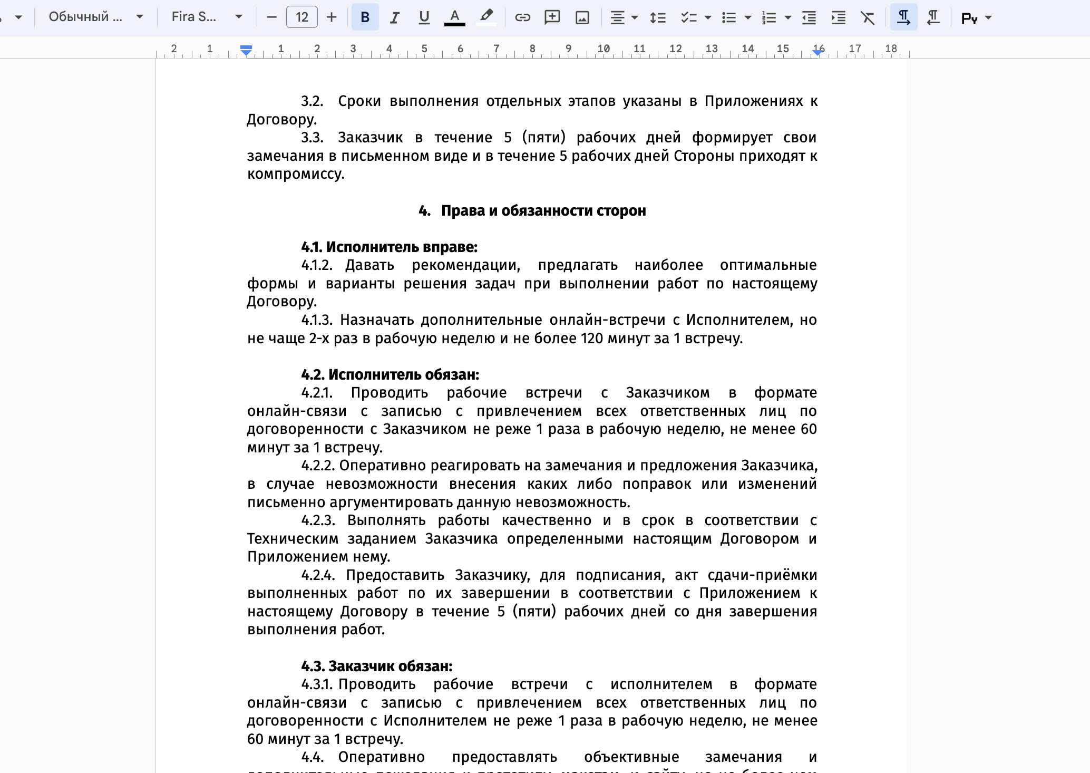The height and width of the screenshot is (773, 1090).
Task: Click the insert image icon
Action: tap(582, 17)
